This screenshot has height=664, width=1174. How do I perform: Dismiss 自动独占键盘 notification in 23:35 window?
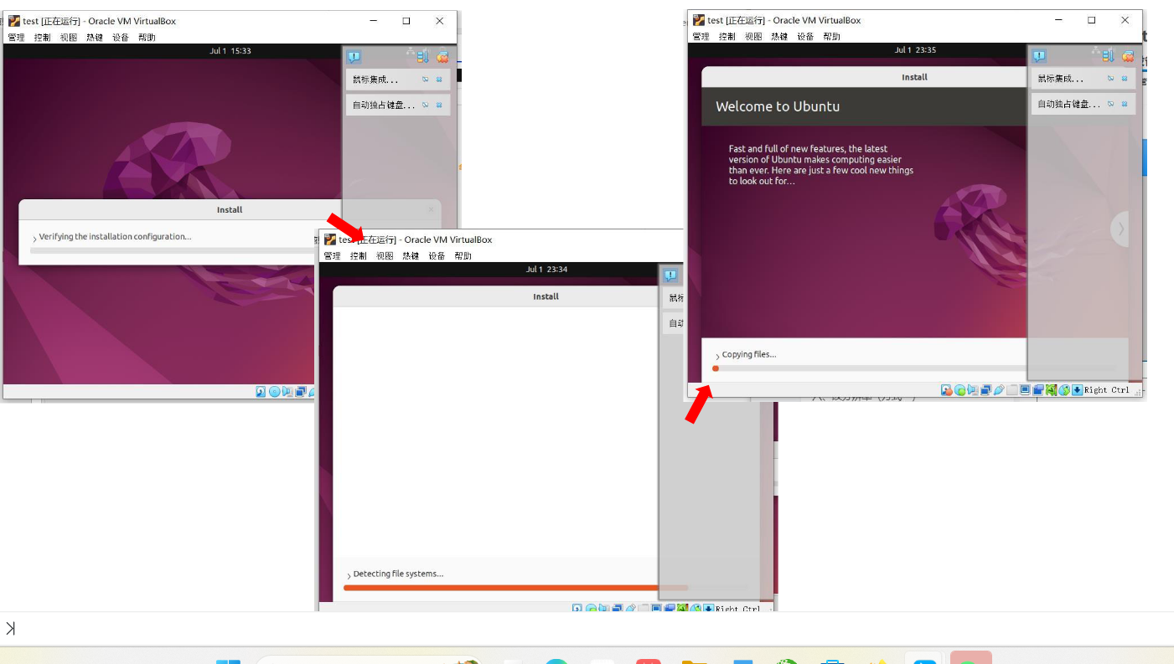pyautogui.click(x=1125, y=104)
